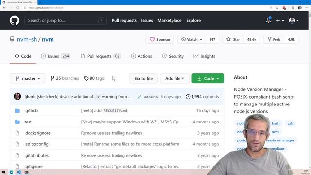Open Explore in top navigation
Viewport: 311px width, 175px height.
193,20
